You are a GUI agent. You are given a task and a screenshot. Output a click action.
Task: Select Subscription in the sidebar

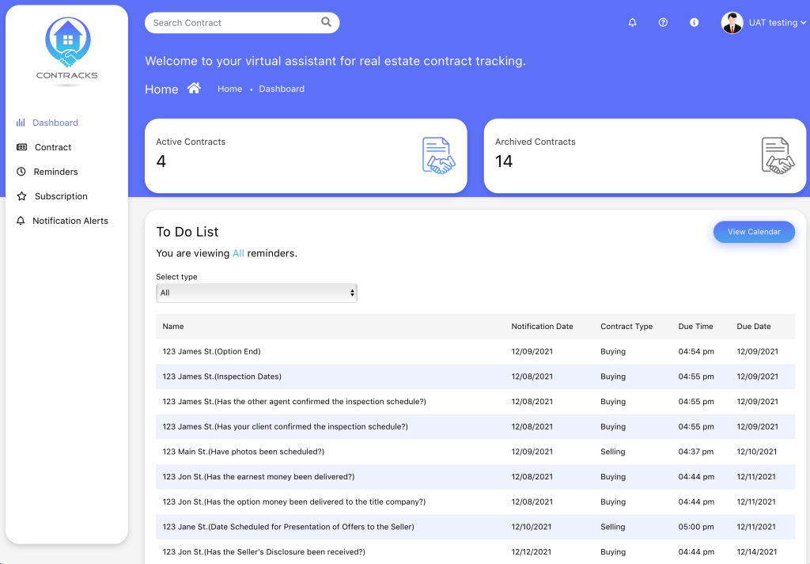pos(61,196)
